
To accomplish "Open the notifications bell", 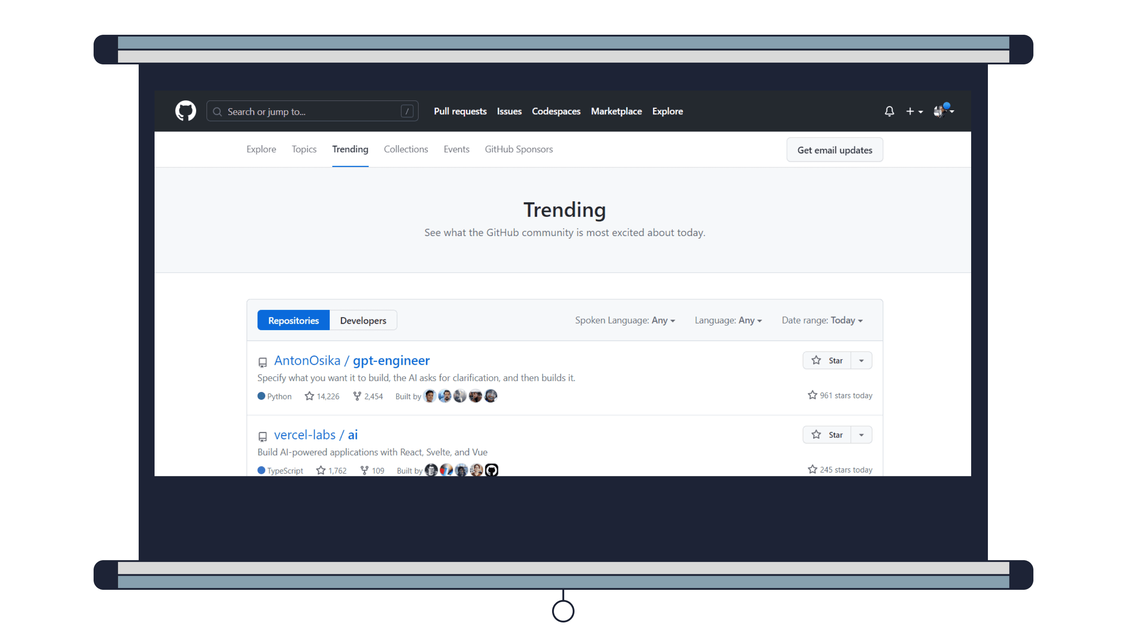I will pos(889,111).
